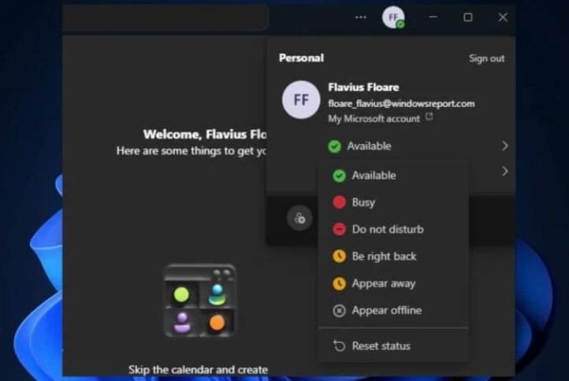
Task: Set status to Do not disturb
Action: (x=393, y=229)
